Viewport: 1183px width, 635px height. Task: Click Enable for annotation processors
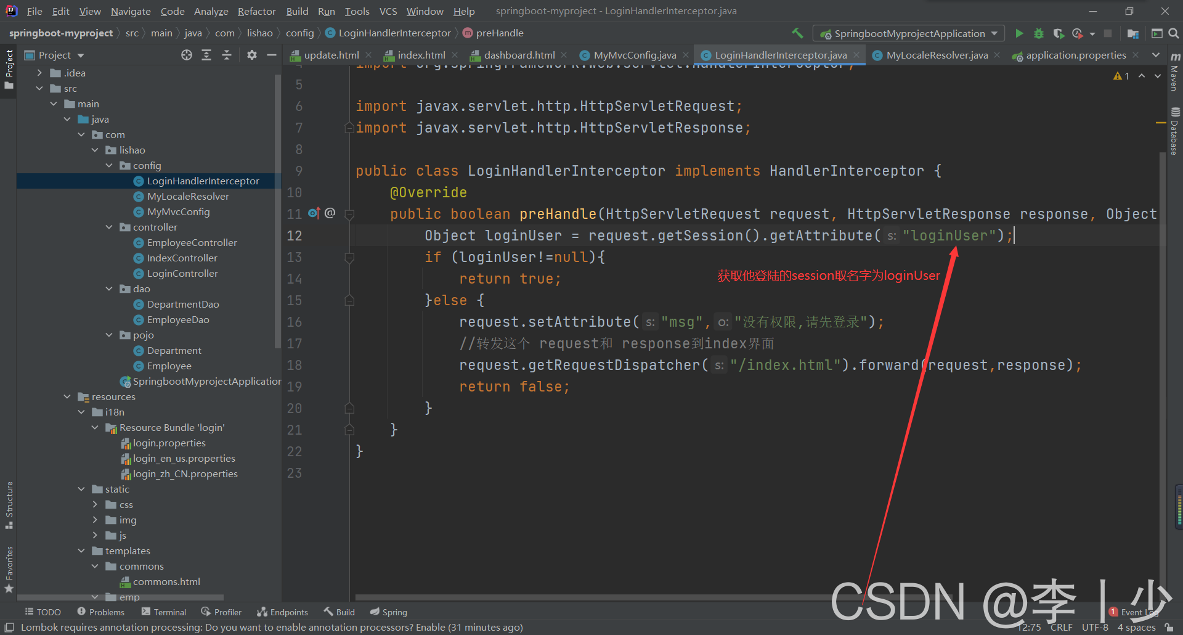click(431, 627)
